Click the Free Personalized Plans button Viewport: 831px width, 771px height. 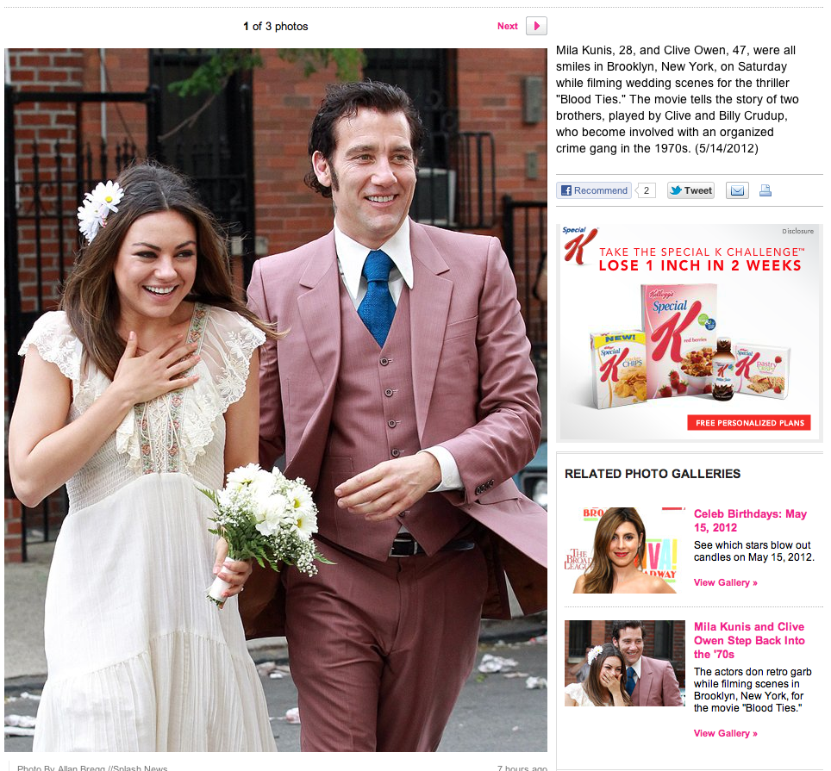[748, 423]
